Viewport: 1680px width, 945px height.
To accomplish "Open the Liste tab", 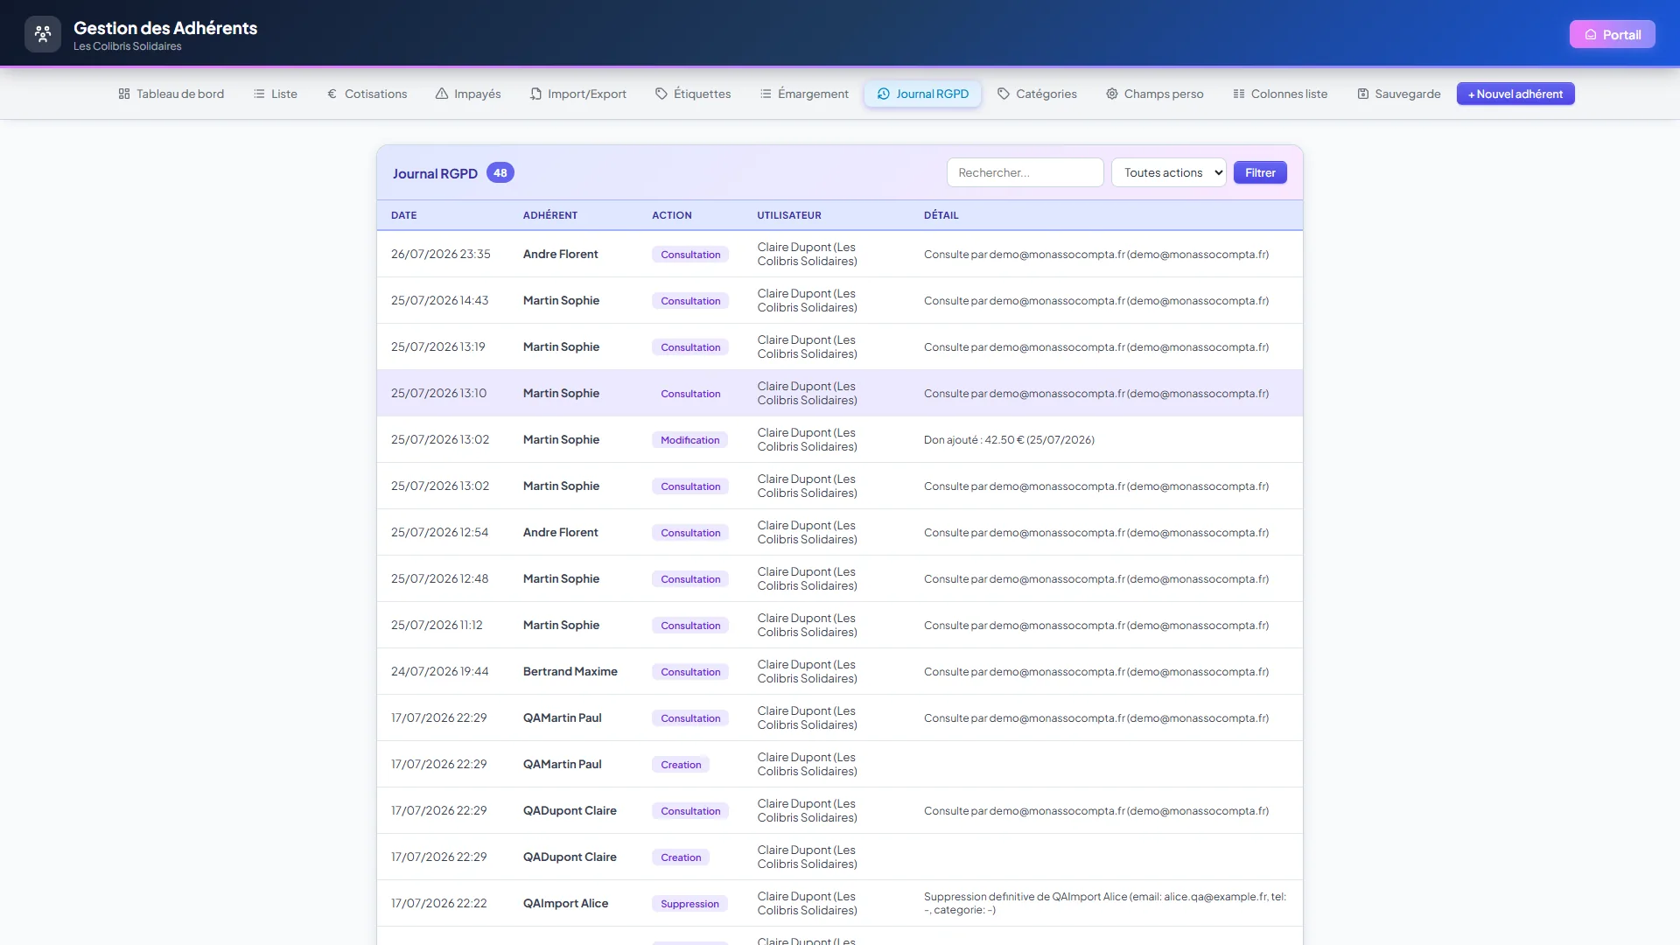I will 276,94.
